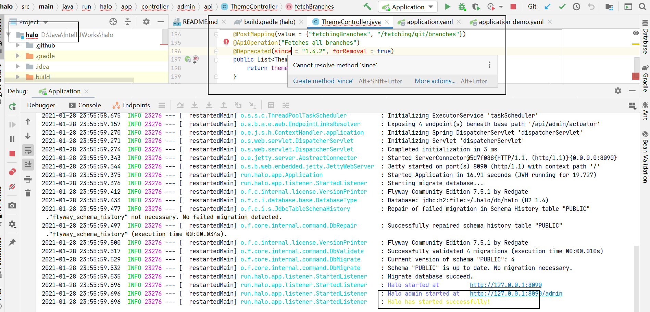
Task: Open search everywhere magnifier icon
Action: [x=642, y=6]
